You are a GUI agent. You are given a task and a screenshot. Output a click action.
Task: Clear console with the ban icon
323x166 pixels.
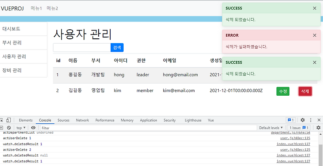click(9, 128)
